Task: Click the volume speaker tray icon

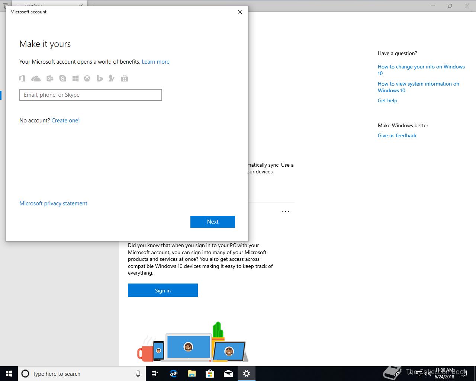Action: (428, 374)
